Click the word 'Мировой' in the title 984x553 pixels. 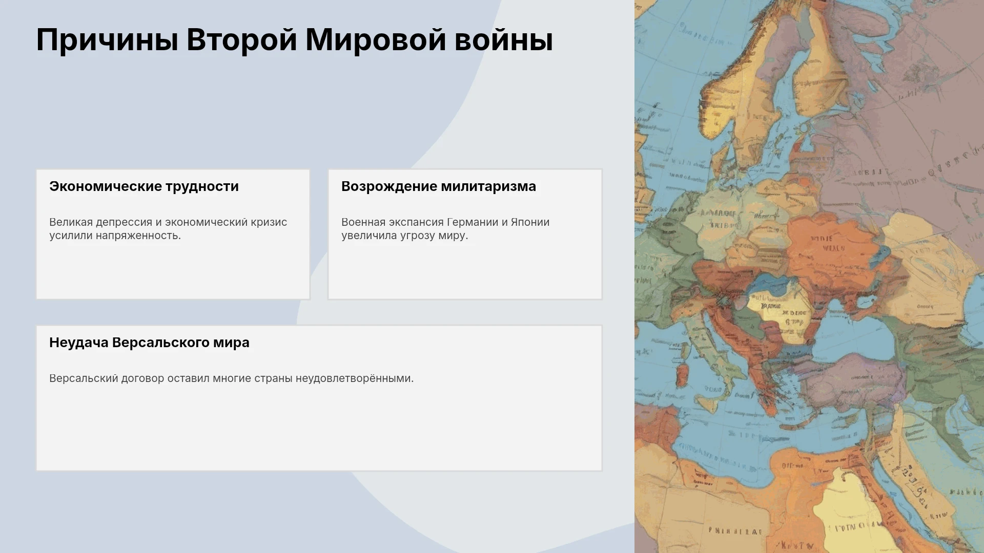(x=376, y=40)
